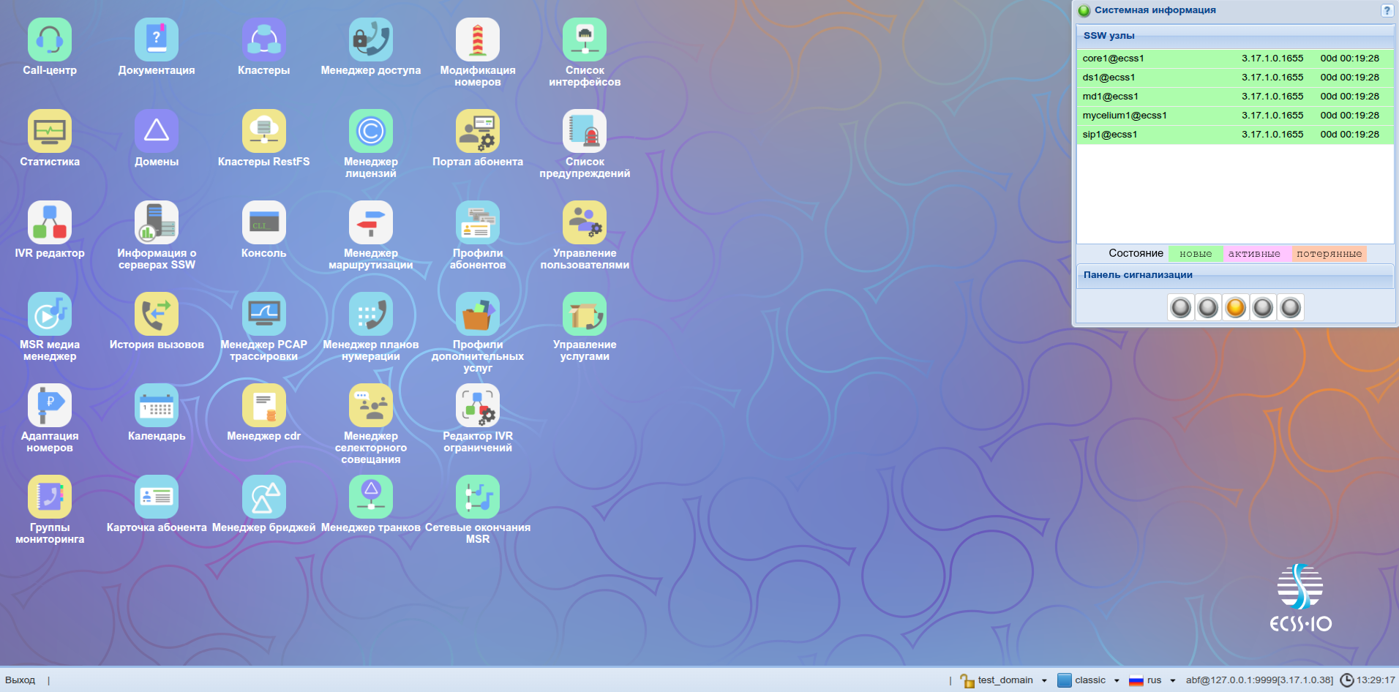Open the classic theme dropdown
The image size is (1399, 692).
point(1089,680)
